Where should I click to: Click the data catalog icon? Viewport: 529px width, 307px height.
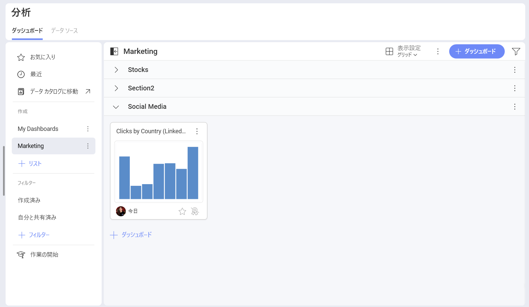pos(21,91)
